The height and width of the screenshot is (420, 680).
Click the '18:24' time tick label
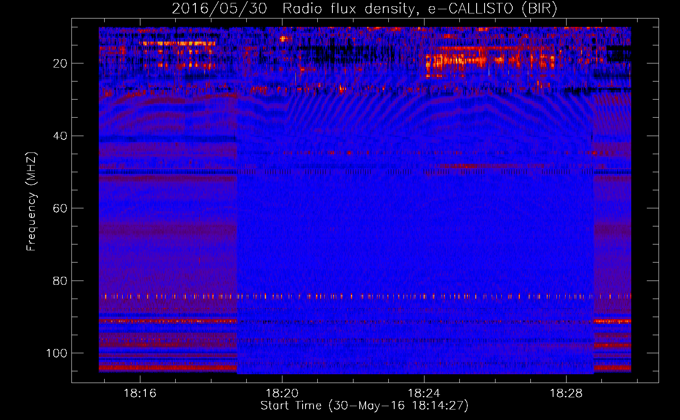[x=424, y=393]
